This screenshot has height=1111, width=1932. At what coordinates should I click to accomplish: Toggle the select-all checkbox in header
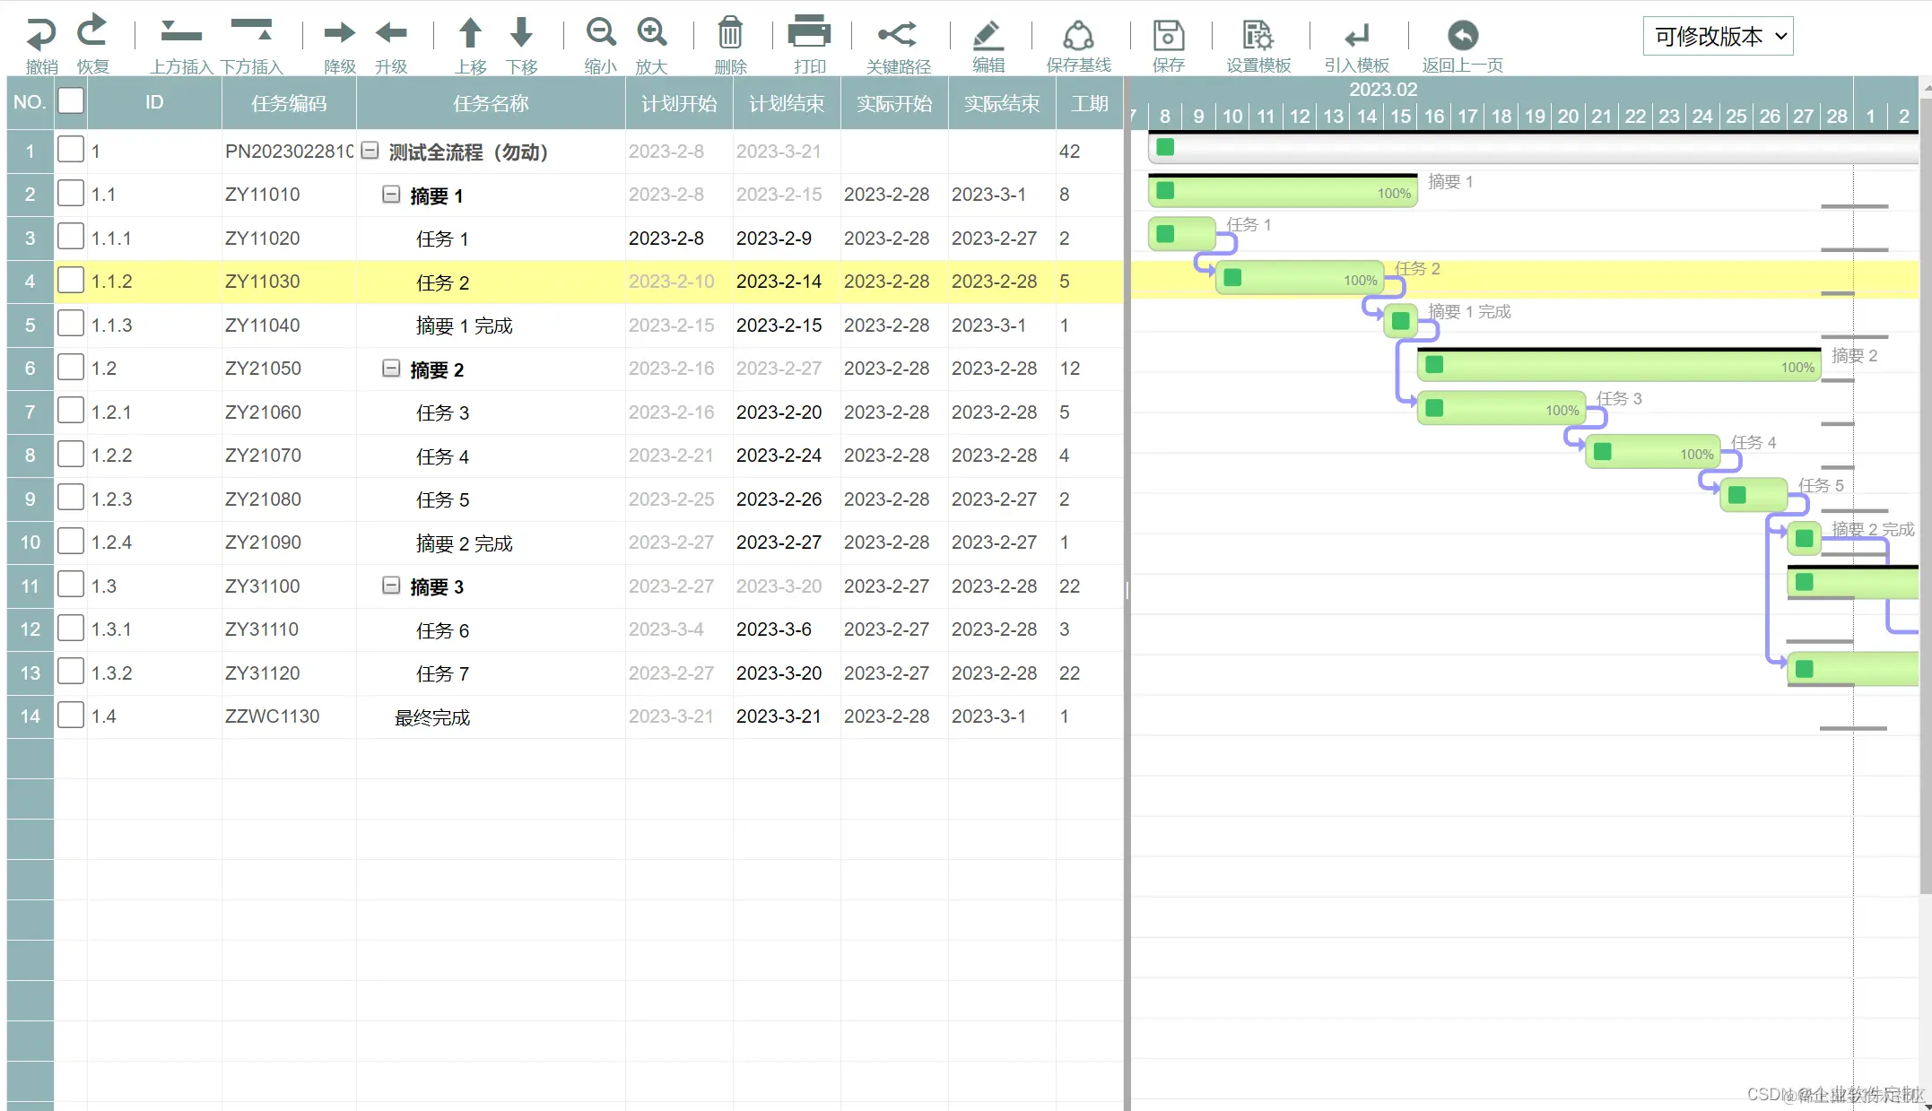(71, 100)
